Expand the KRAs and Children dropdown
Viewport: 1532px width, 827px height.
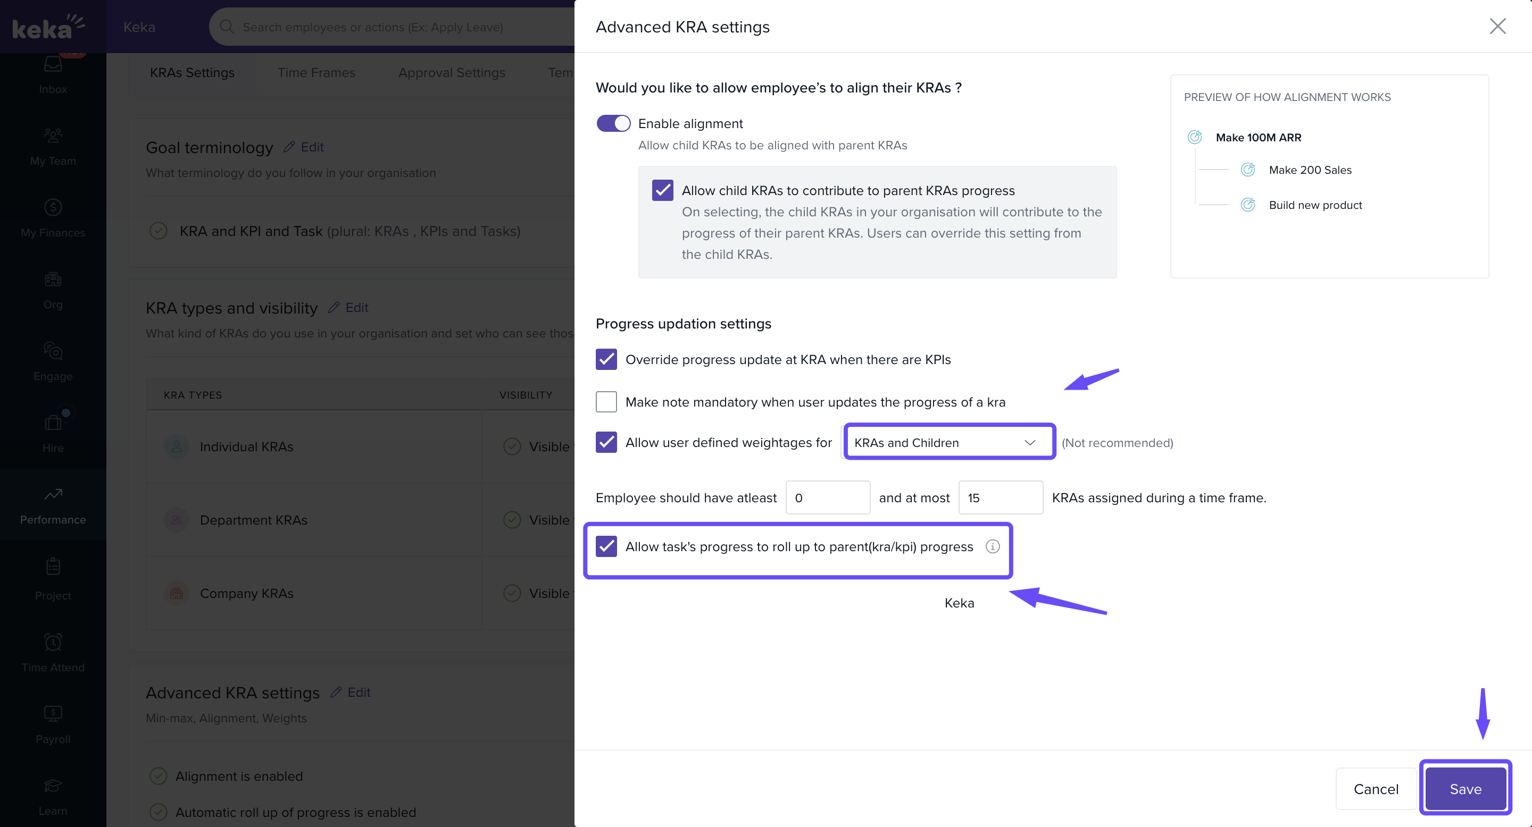coord(948,443)
